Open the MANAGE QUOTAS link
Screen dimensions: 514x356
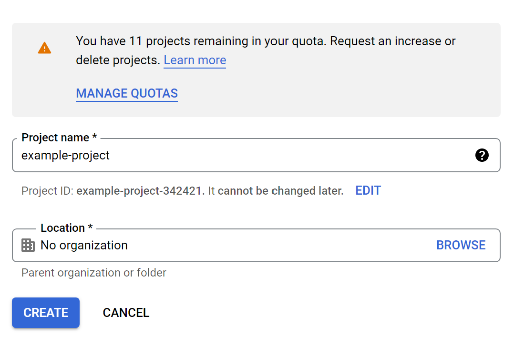[x=127, y=93]
